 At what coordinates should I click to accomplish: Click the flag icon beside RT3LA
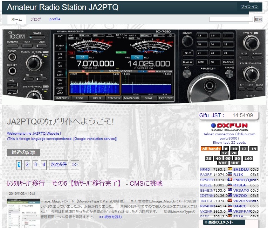point(230,185)
